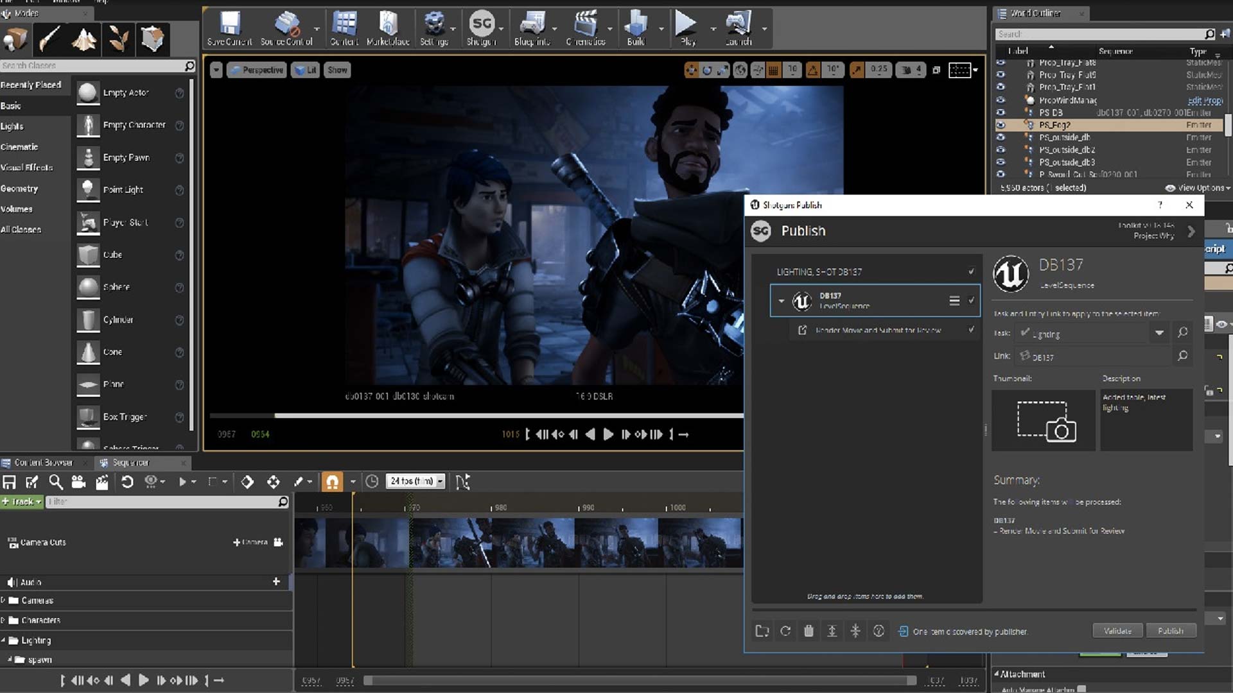1233x693 pixels.
Task: Click the Sequencer save icon
Action: coord(9,482)
